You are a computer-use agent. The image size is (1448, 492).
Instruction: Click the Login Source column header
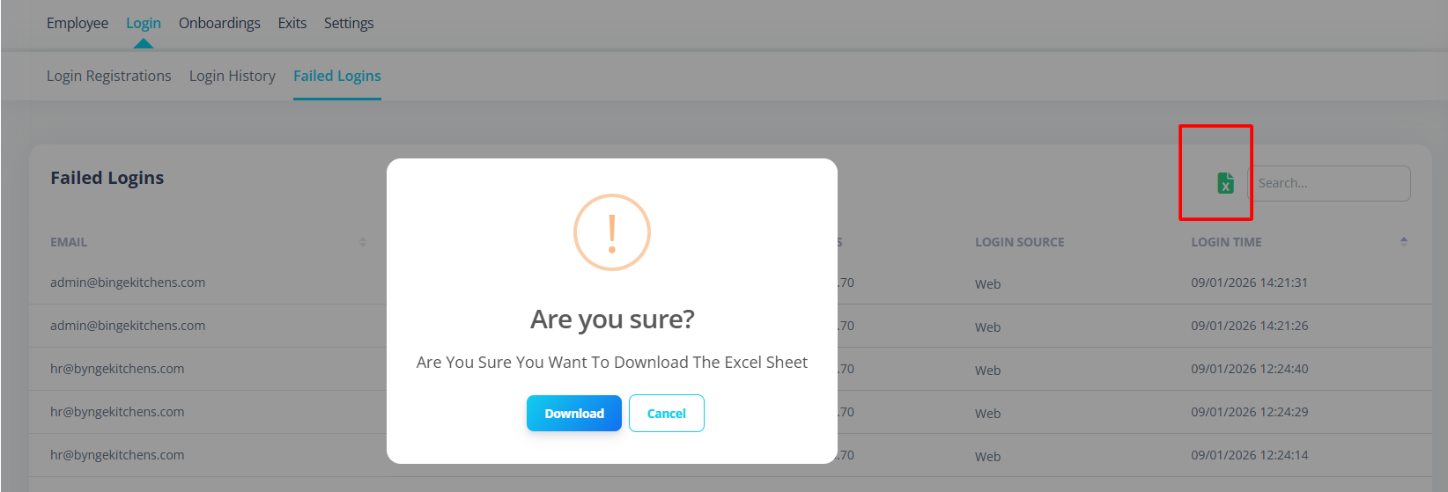(x=1020, y=242)
